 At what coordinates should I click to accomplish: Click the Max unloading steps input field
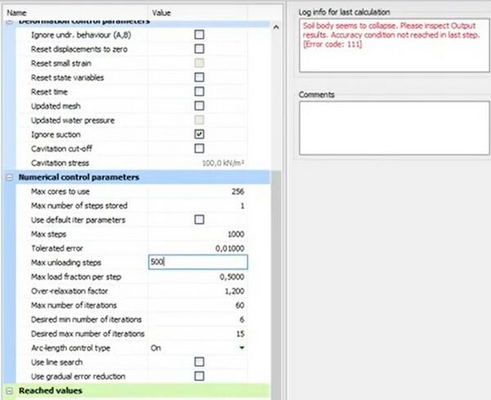click(197, 263)
